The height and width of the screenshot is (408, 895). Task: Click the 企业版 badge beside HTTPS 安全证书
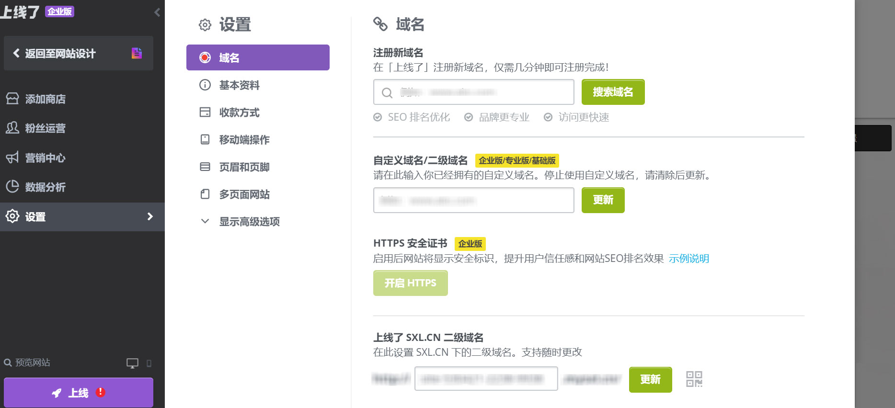(470, 244)
